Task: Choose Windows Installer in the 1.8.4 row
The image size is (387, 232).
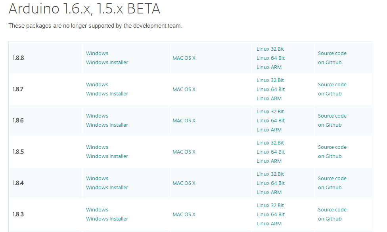Action: [107, 188]
